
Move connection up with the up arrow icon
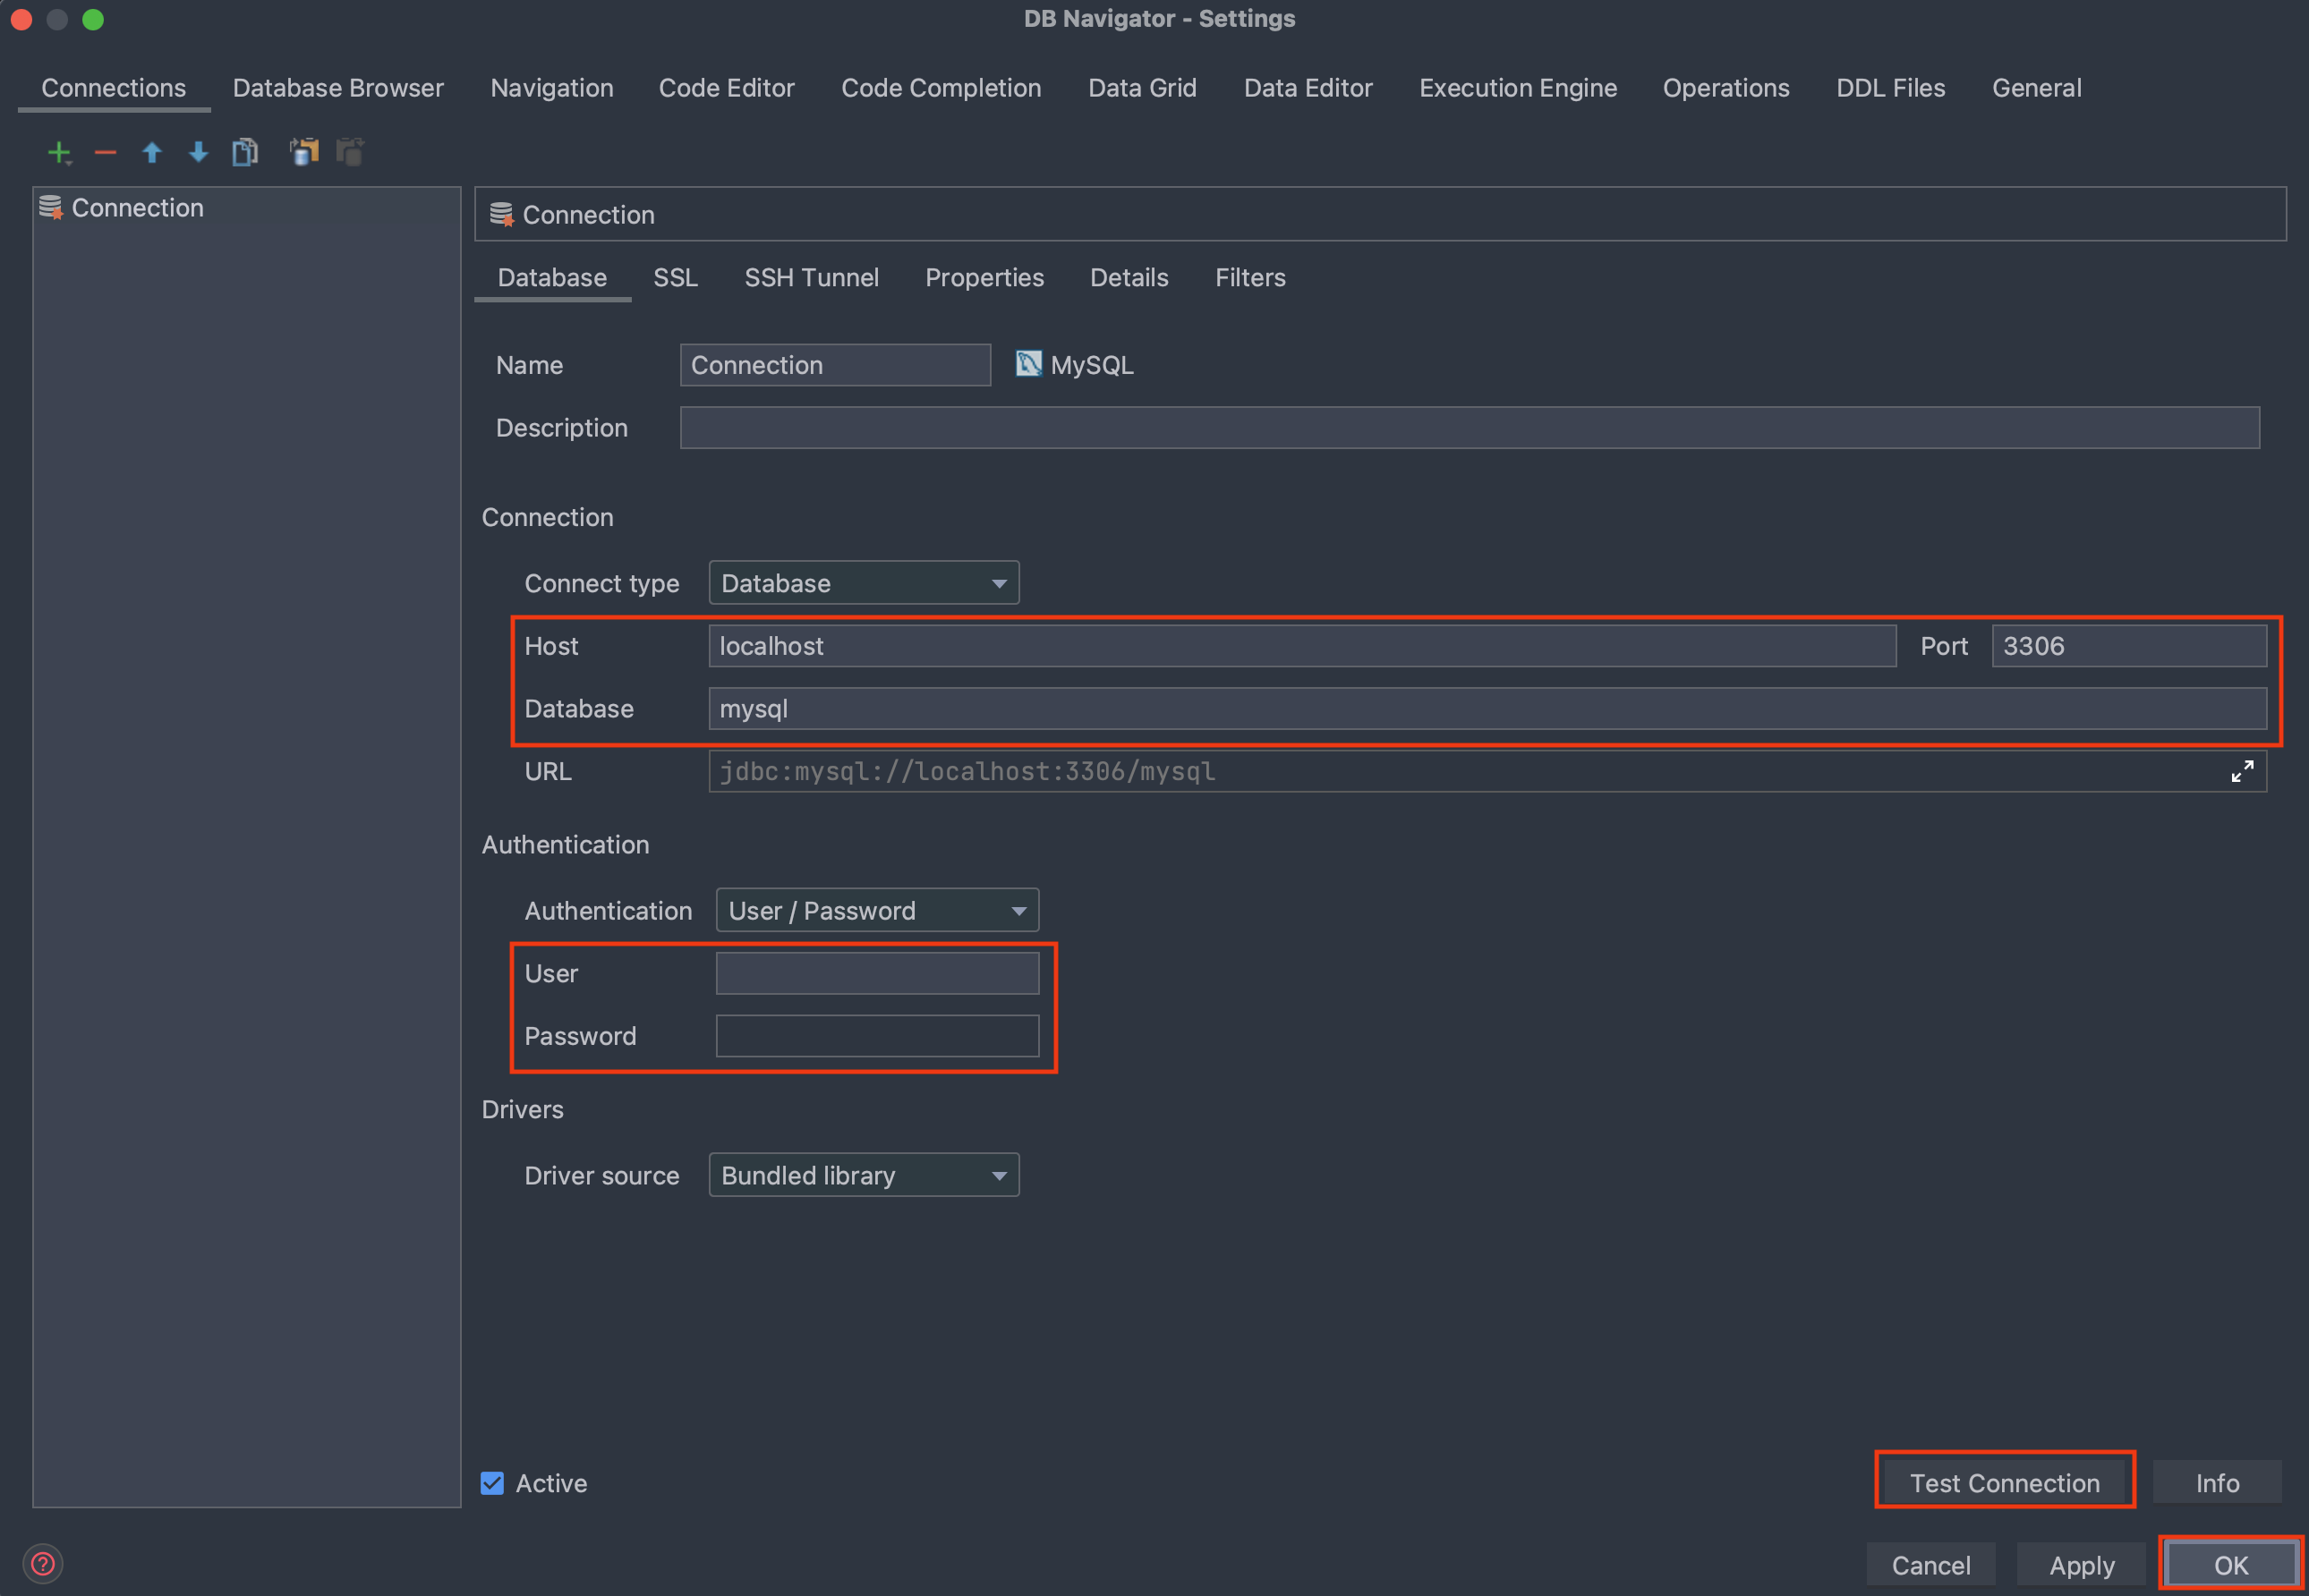152,152
